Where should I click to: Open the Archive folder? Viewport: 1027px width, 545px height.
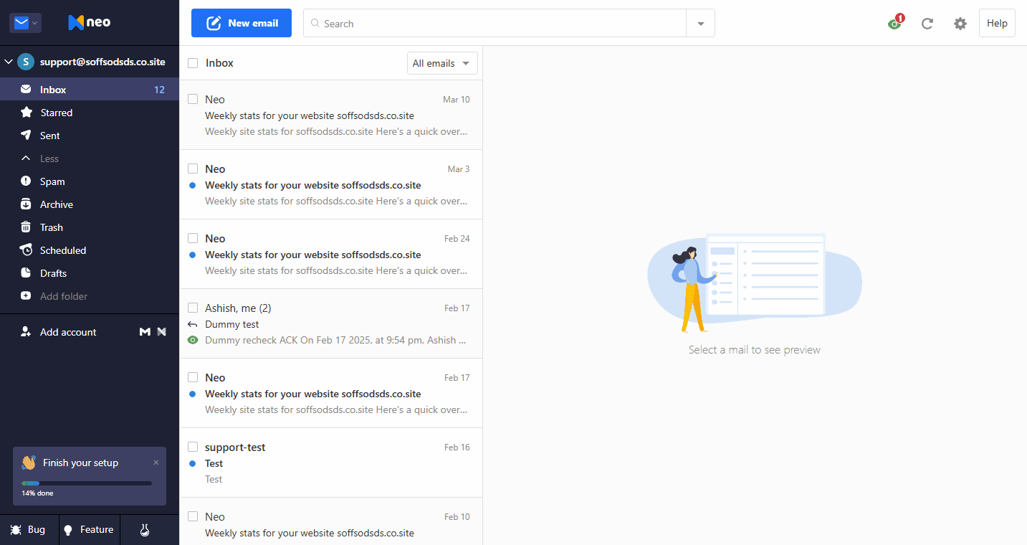[x=89, y=204]
